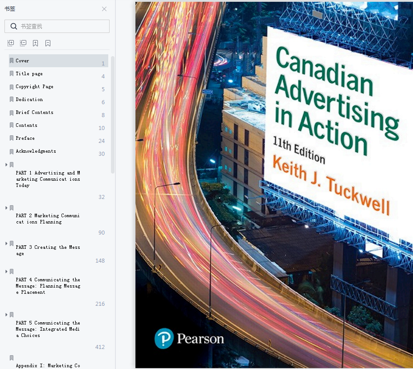Add a new bookmark icon
This screenshot has width=413, height=369.
click(35, 43)
